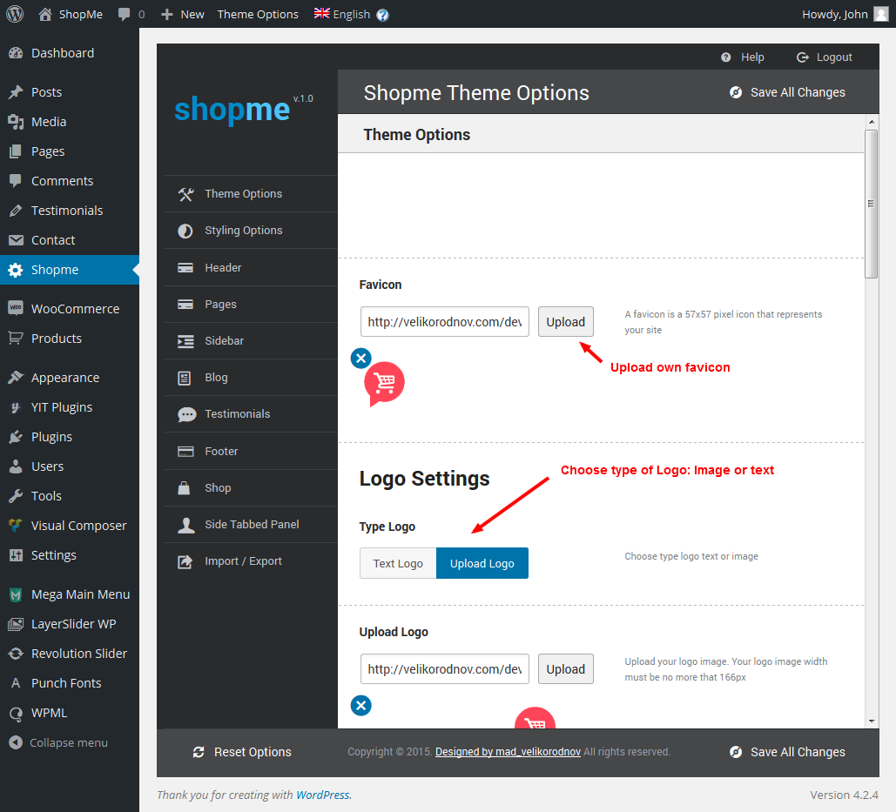Click the favicon shopping cart preview image

(385, 383)
